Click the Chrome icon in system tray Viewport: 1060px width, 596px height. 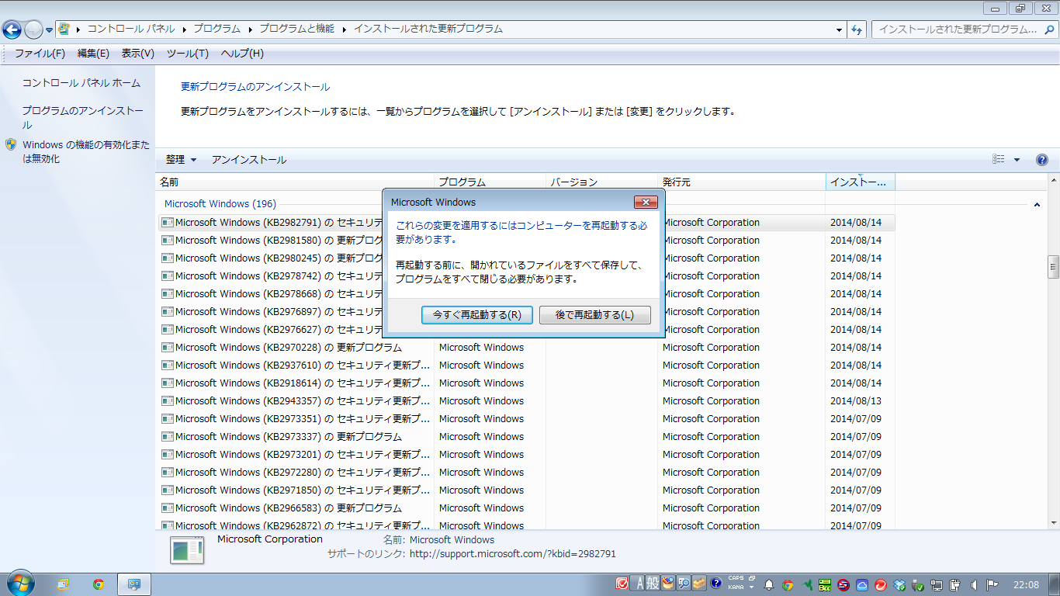coord(788,585)
